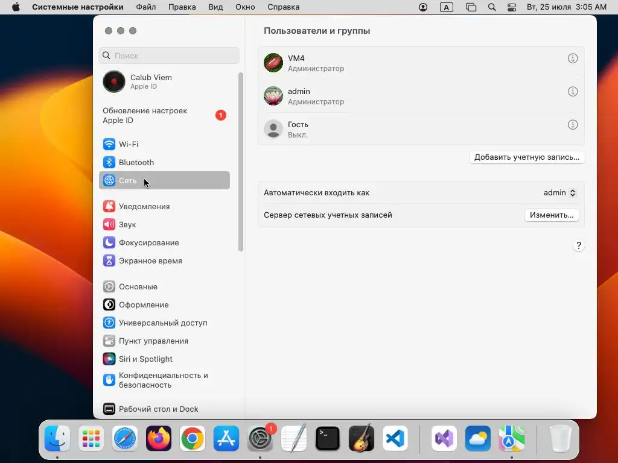The width and height of the screenshot is (618, 463).
Task: Launch Firefox from the Dock
Action: [159, 438]
